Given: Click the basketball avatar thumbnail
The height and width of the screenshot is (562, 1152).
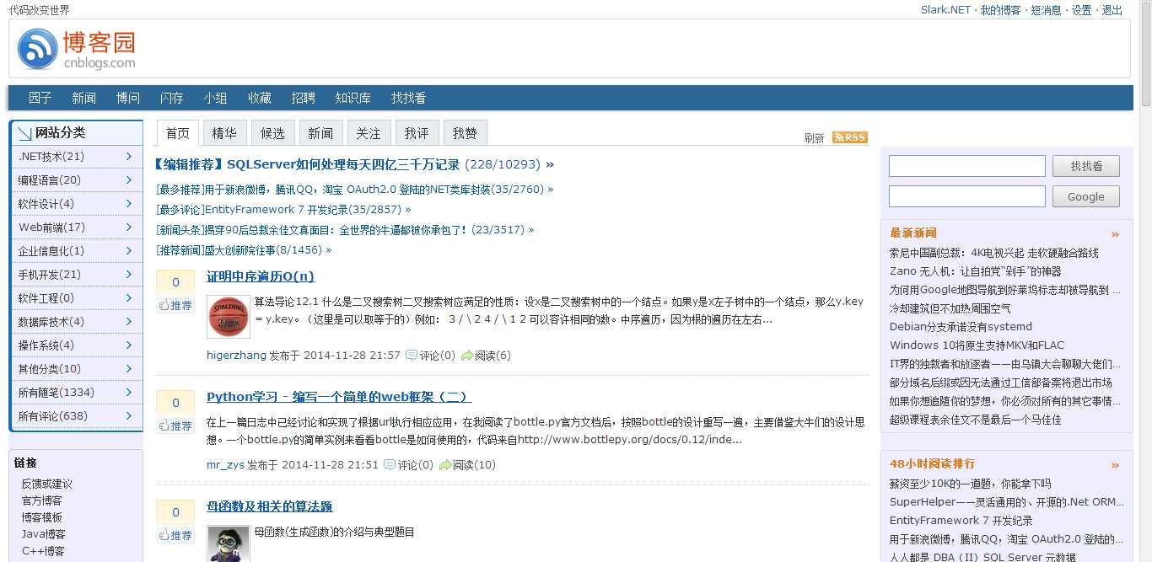Looking at the screenshot, I should coord(228,318).
